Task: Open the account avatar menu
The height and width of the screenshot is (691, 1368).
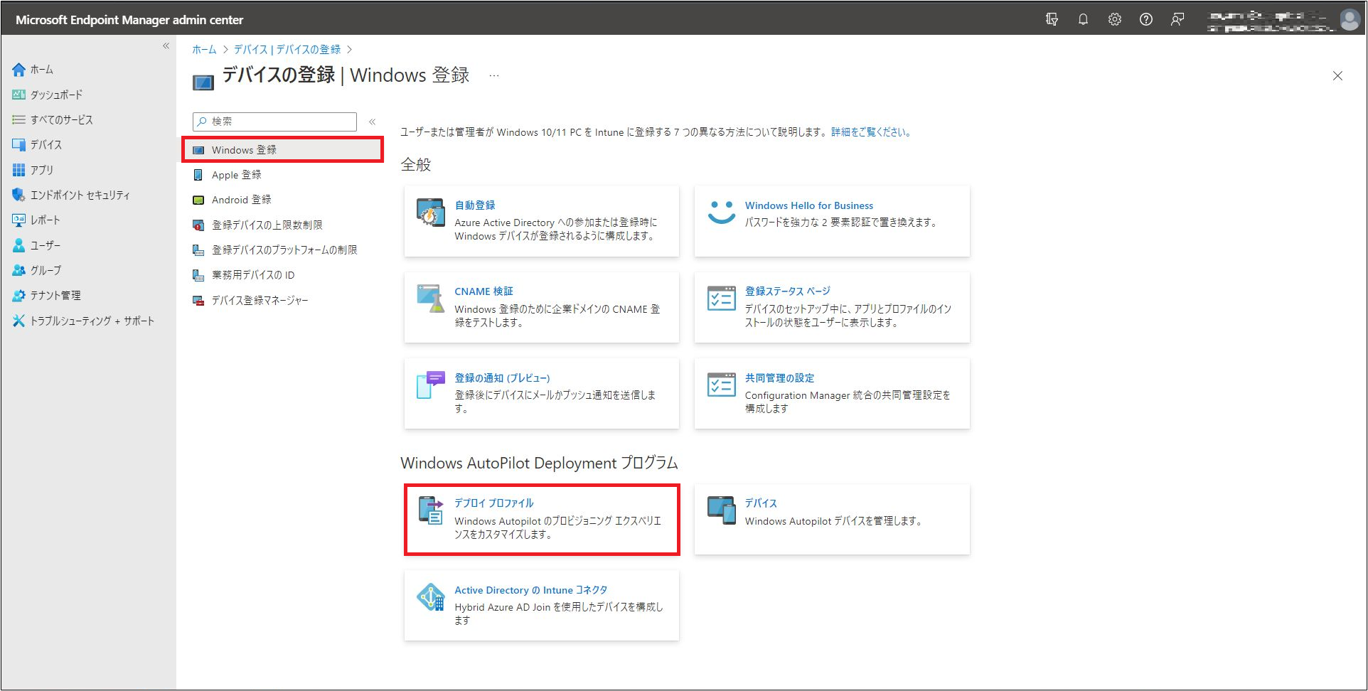Action: click(x=1349, y=19)
